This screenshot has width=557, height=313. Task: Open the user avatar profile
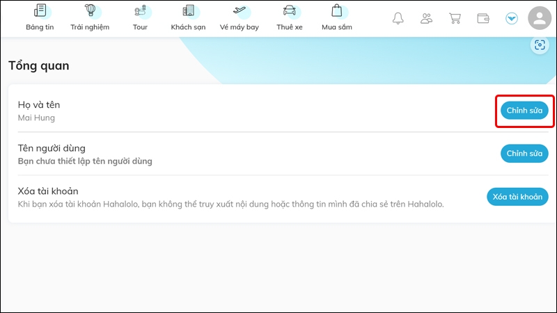539,18
